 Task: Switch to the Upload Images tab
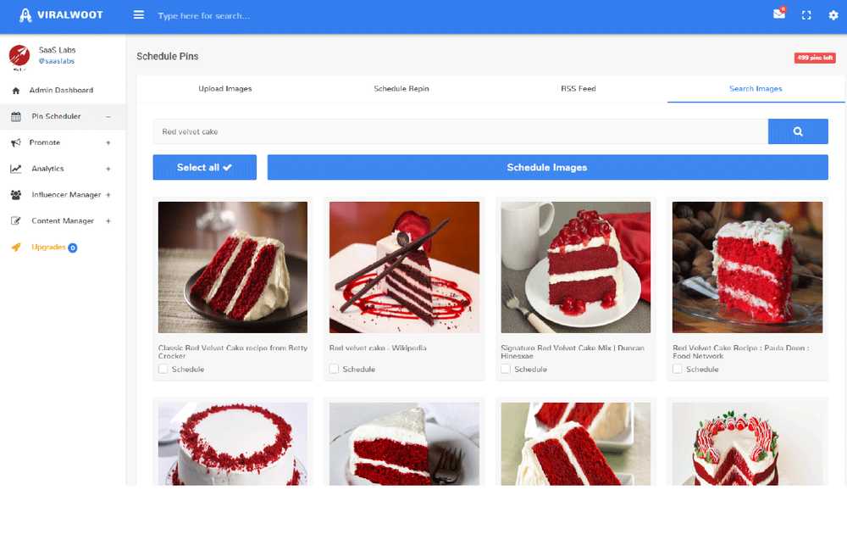point(225,88)
